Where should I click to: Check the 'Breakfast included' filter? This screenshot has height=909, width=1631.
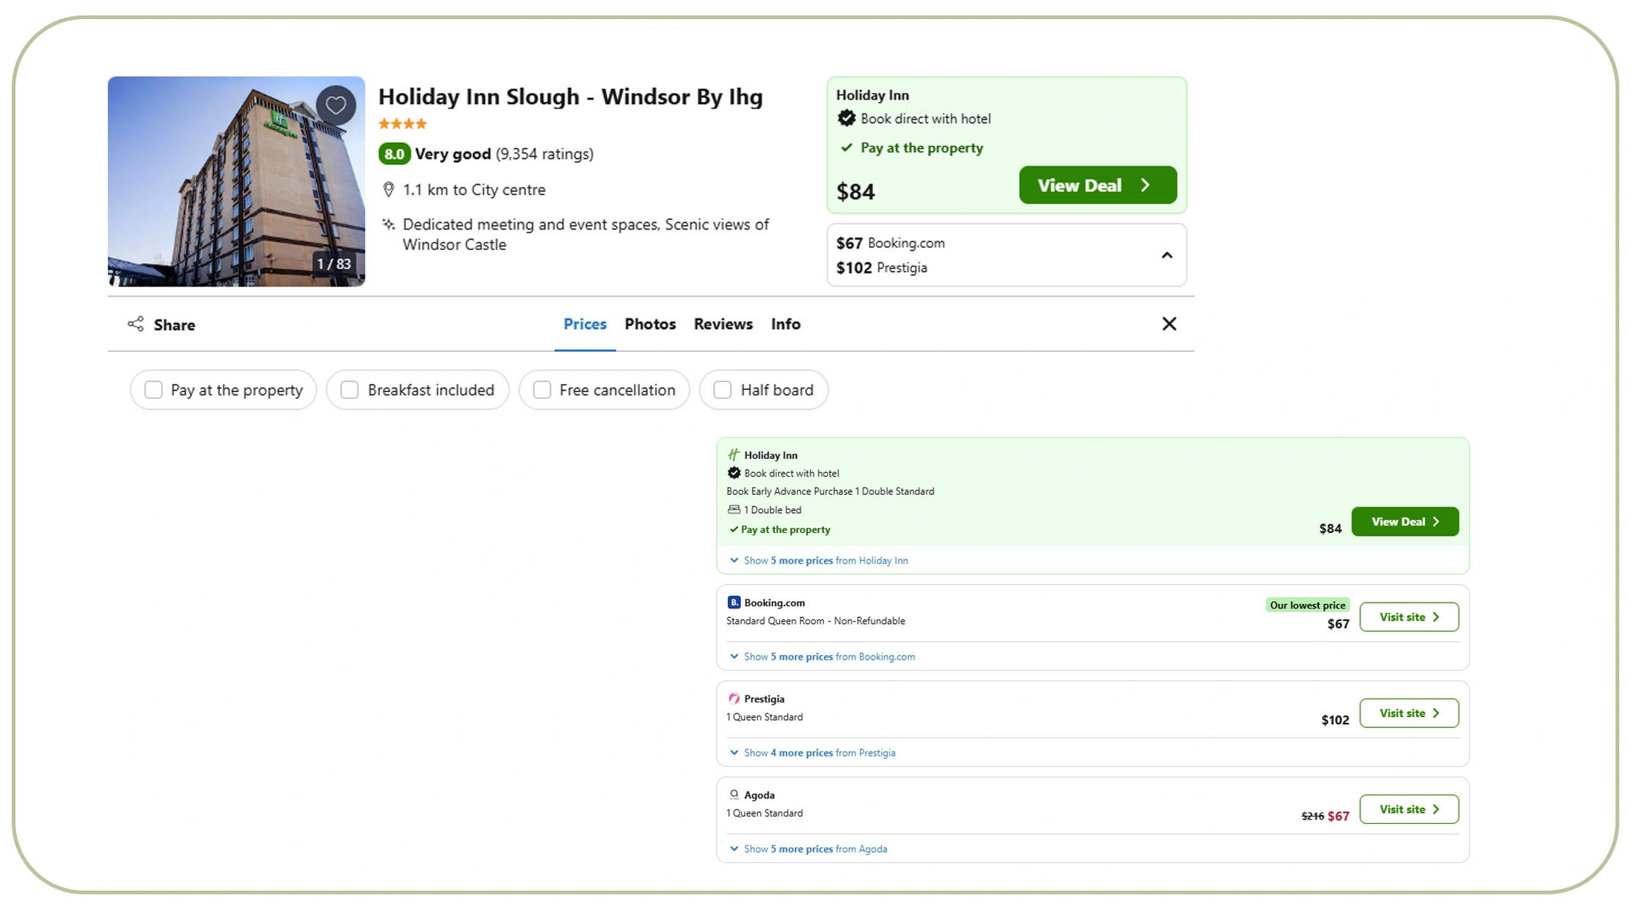pos(350,390)
